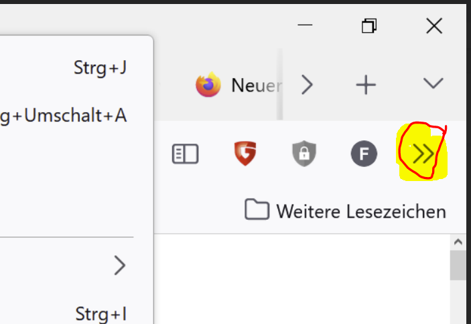The height and width of the screenshot is (324, 471).
Task: Choose menu entry with shortcut Strg+Umschalt+A
Action: point(74,115)
